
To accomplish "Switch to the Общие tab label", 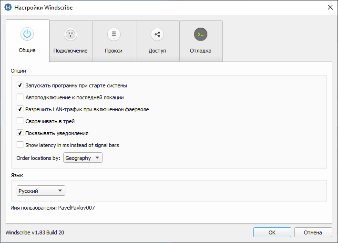I will tap(27, 50).
